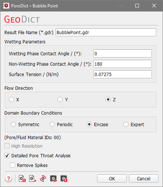Open help via the question mark icon
Screen dimensions: 163x187
[x=9, y=178]
